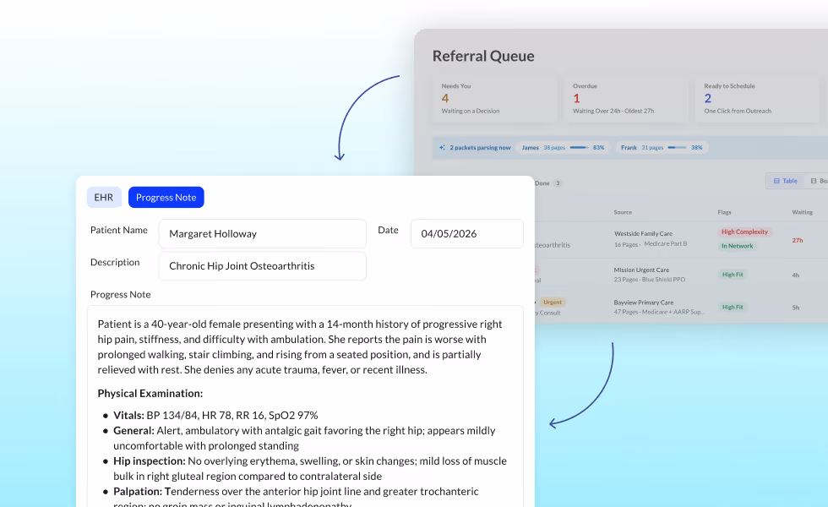Viewport: 828px width, 507px height.
Task: Click the 5h waiting time value
Action: (796, 308)
